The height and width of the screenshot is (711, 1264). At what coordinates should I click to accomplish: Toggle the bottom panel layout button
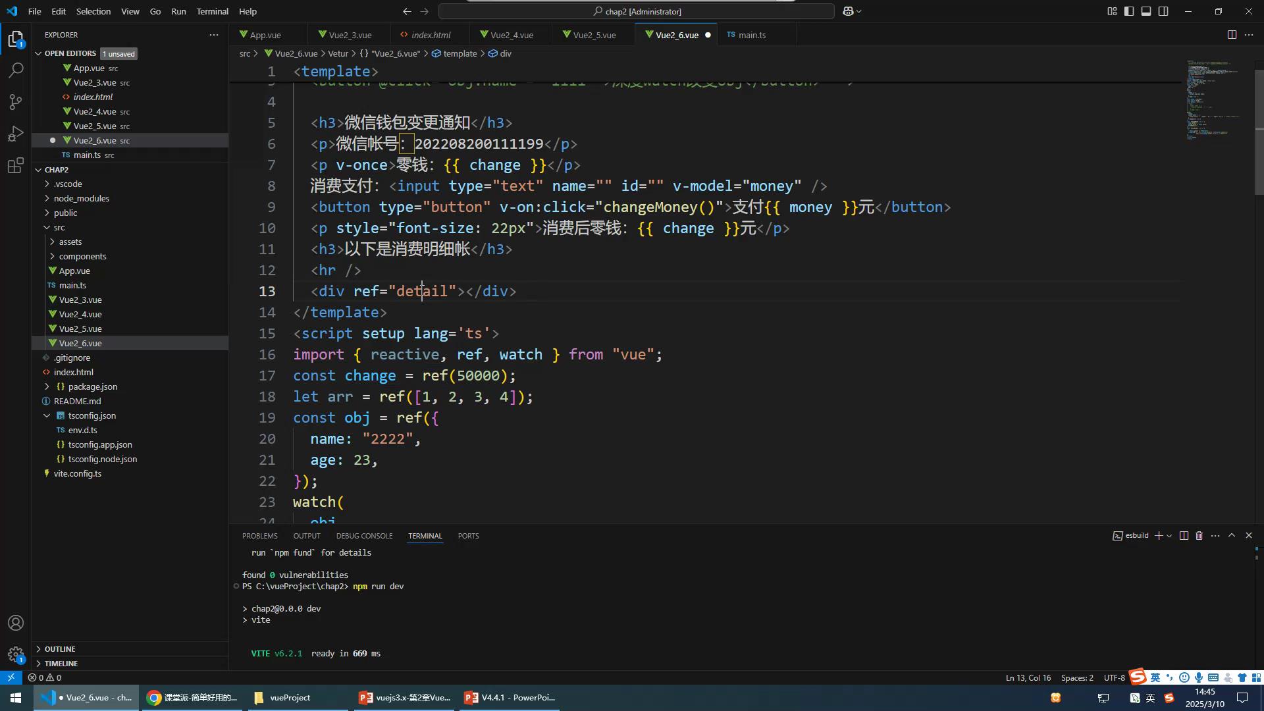point(1146,11)
